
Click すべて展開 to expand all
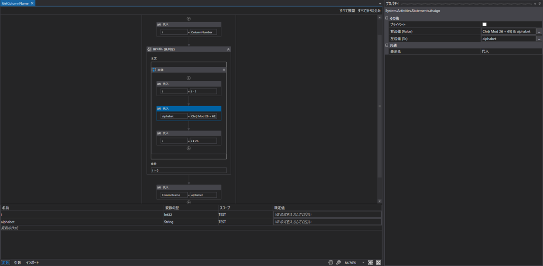347,10
